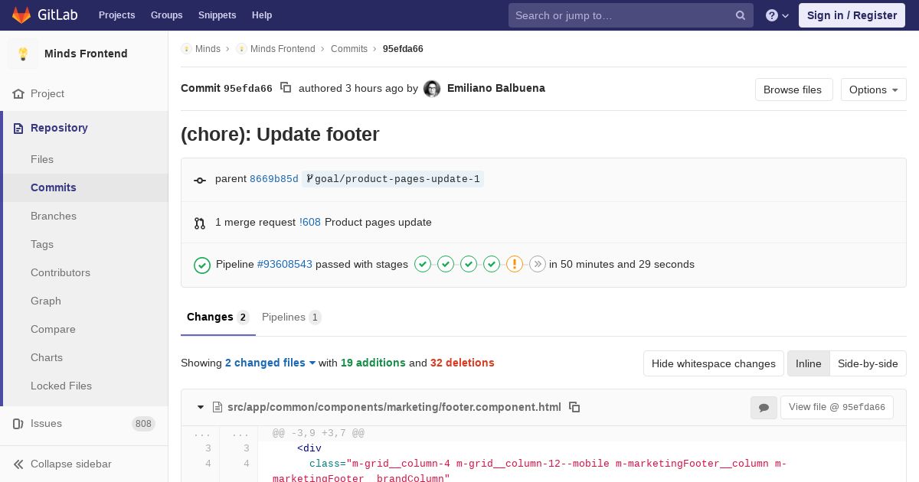
Task: Click View file @ 95efda66 button
Action: click(x=837, y=407)
